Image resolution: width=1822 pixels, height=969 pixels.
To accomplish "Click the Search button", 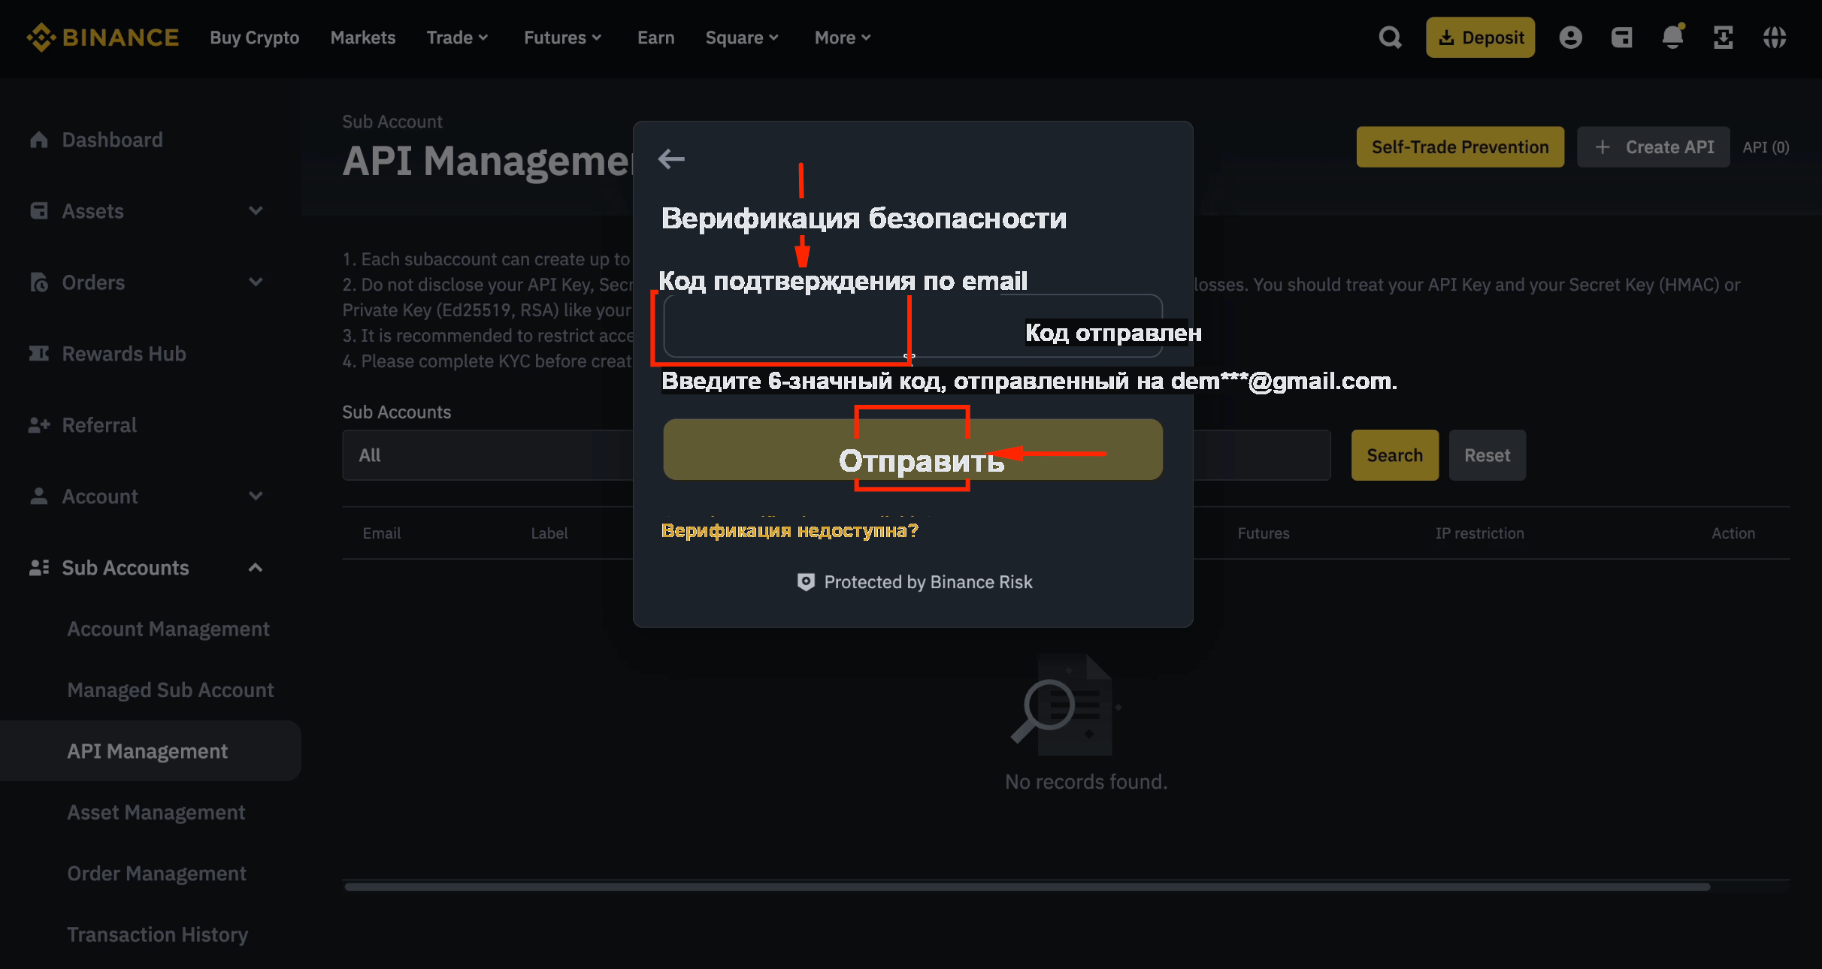I will click(1394, 455).
